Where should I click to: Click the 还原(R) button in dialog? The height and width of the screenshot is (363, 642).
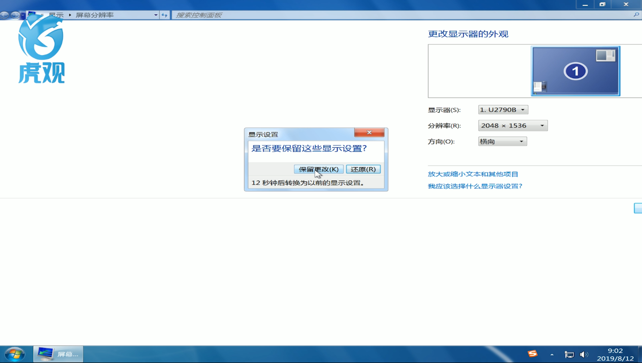click(x=363, y=169)
